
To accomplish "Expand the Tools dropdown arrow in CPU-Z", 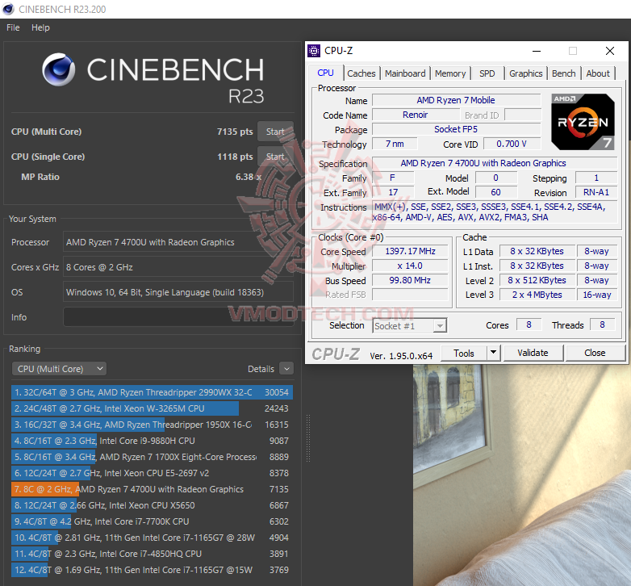I will [493, 354].
